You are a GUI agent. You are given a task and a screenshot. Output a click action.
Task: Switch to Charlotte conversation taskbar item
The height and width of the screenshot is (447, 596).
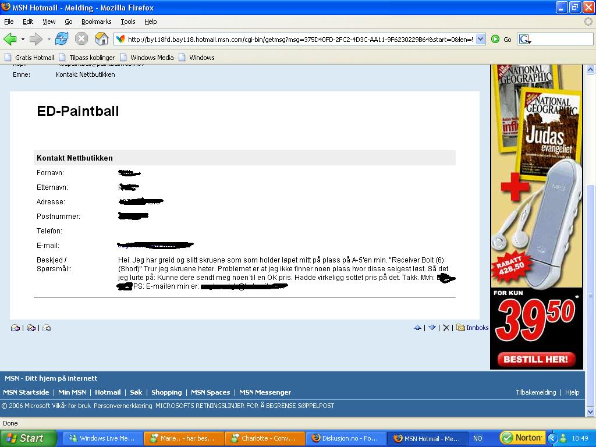265,438
